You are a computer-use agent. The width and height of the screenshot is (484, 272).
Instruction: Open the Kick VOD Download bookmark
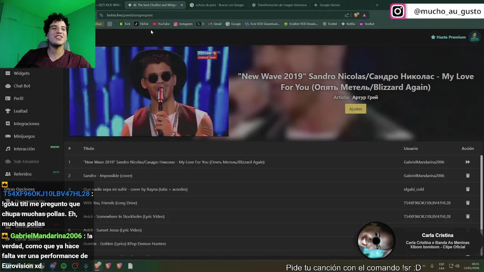point(262,24)
